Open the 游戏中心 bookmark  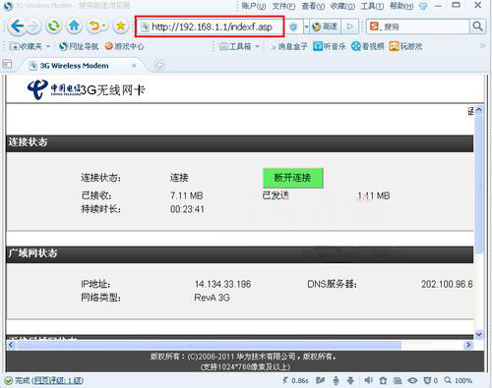coord(124,46)
